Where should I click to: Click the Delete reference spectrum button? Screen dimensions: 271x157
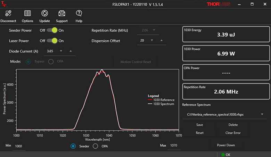[x=233, y=125]
